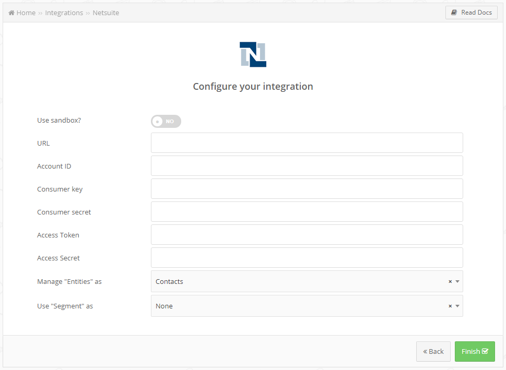Click the Home icon in breadcrumb
The height and width of the screenshot is (370, 506).
pos(11,13)
